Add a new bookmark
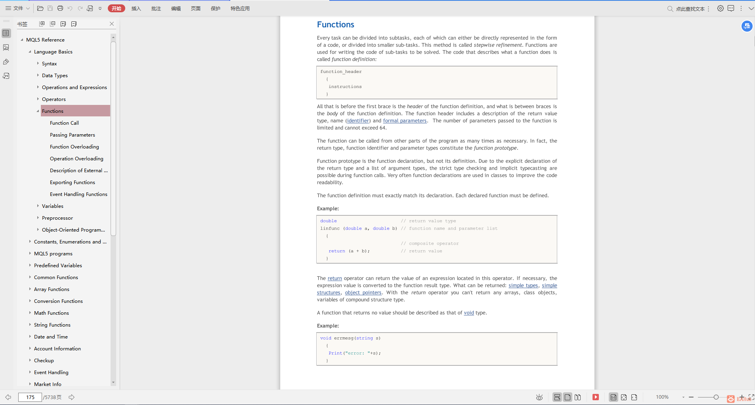The image size is (755, 405). pyautogui.click(x=63, y=24)
